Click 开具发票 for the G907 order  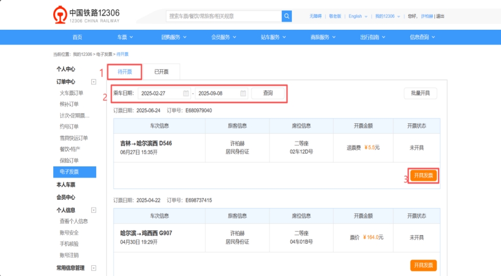[423, 265]
